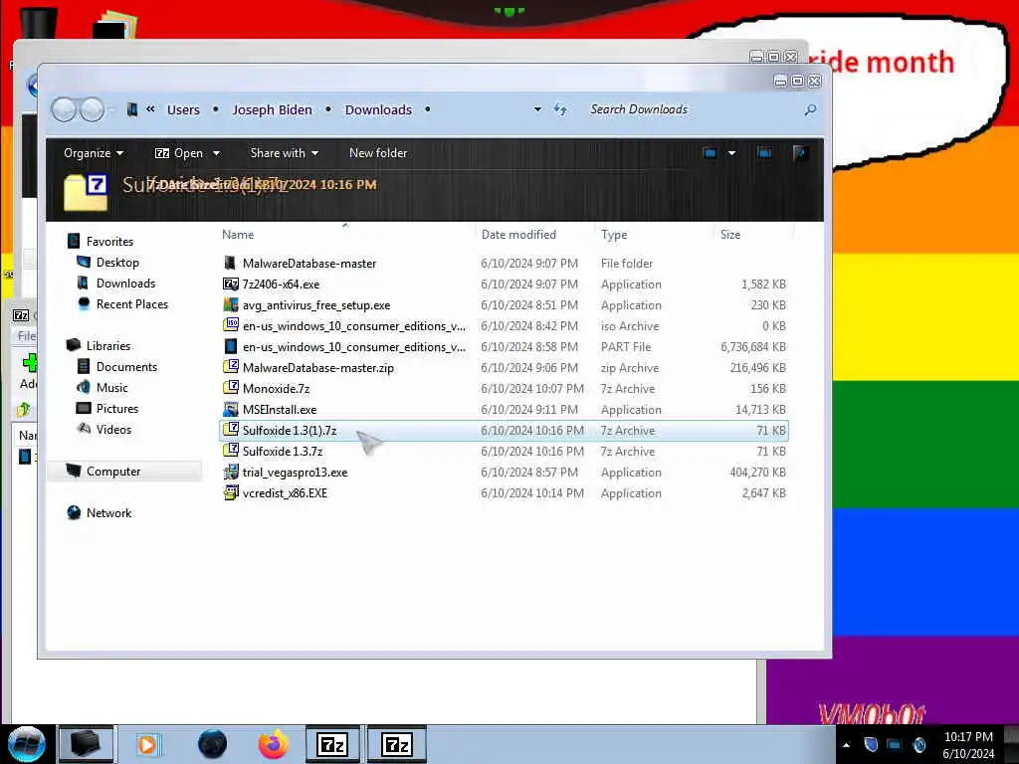
Task: Click the Forward navigation arrow in Explorer
Action: (92, 109)
